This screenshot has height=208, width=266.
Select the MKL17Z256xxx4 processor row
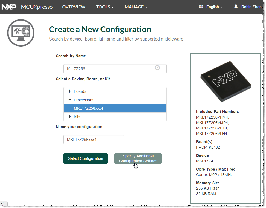coord(115,108)
